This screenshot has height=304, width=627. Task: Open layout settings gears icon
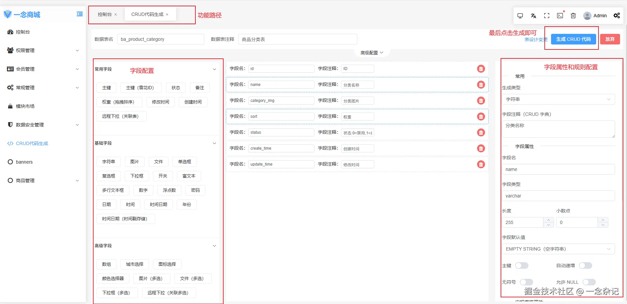coord(617,16)
